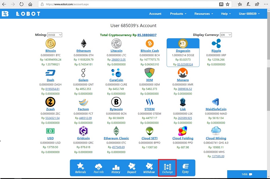The width and height of the screenshot is (270, 179).
Task: Click the MaidSafeCoin logo icon
Action: pos(216,102)
